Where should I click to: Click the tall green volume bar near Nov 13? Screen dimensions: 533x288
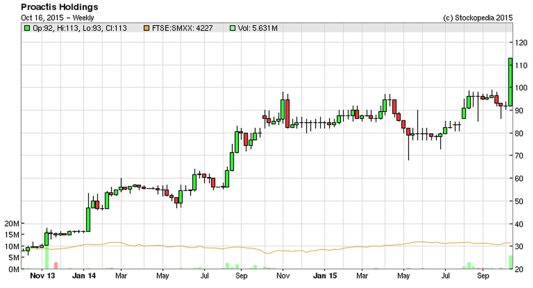[x=47, y=257]
